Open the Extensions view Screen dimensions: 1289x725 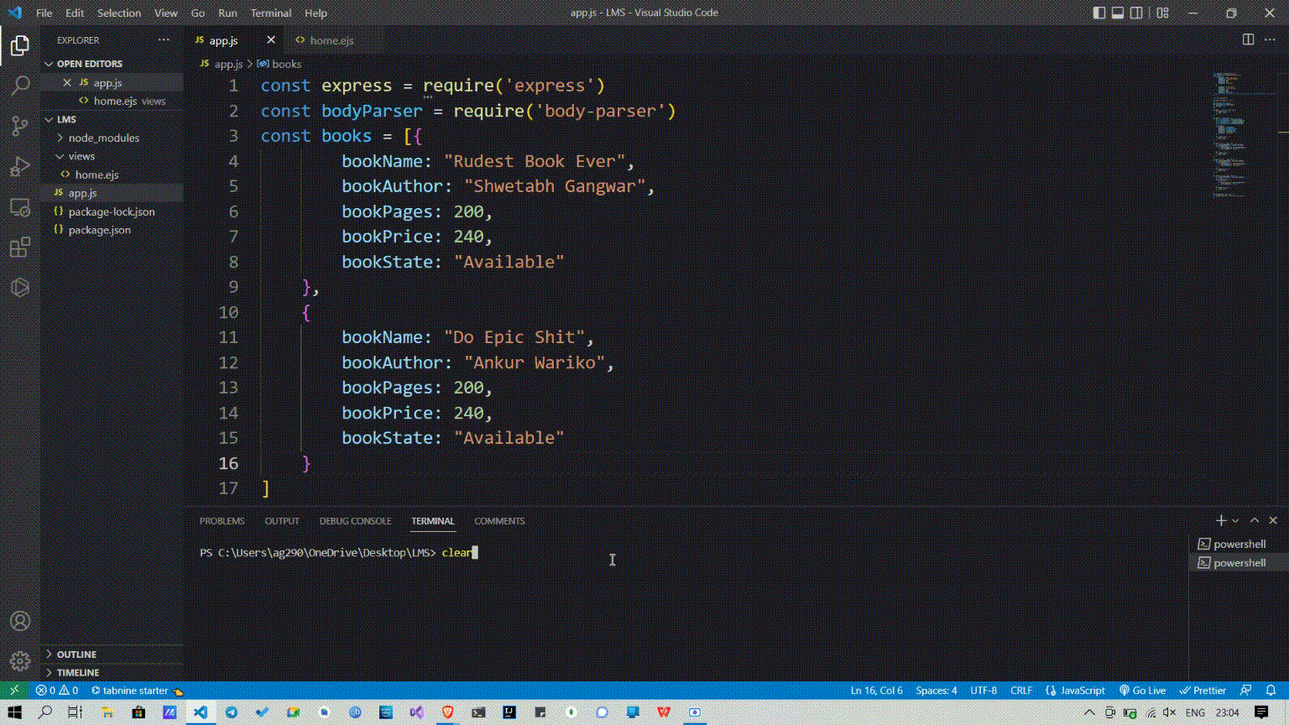click(20, 247)
